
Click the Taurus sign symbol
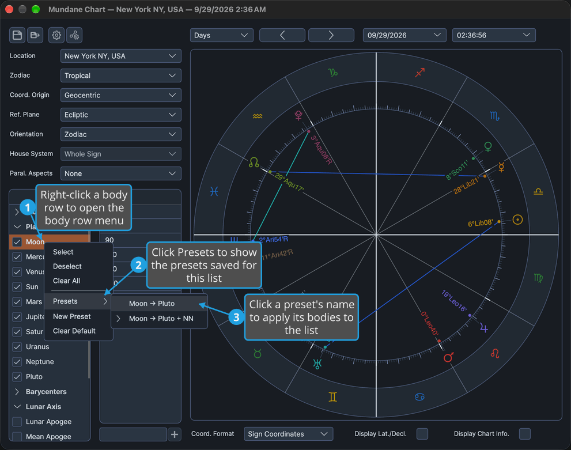coord(258,353)
